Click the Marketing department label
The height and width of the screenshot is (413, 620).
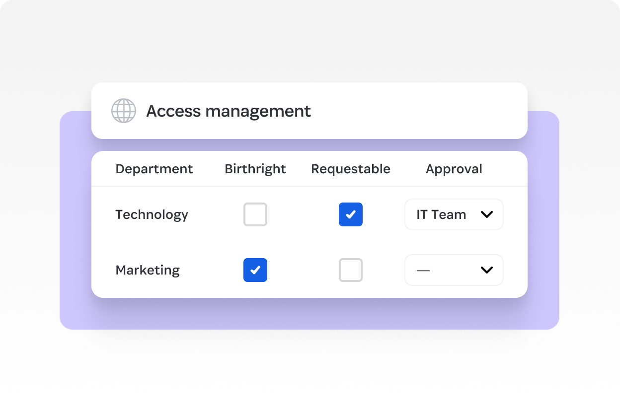pyautogui.click(x=147, y=270)
